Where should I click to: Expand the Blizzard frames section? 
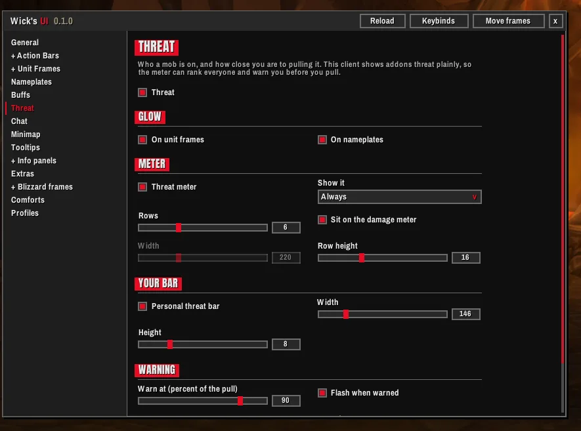point(42,187)
